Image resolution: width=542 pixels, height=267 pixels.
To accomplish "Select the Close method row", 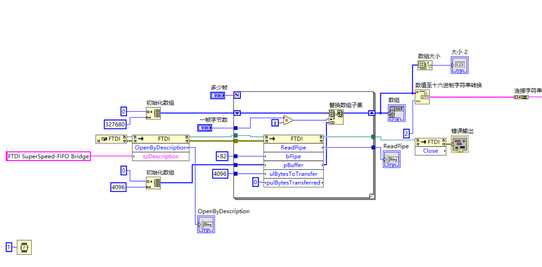I will 431,151.
